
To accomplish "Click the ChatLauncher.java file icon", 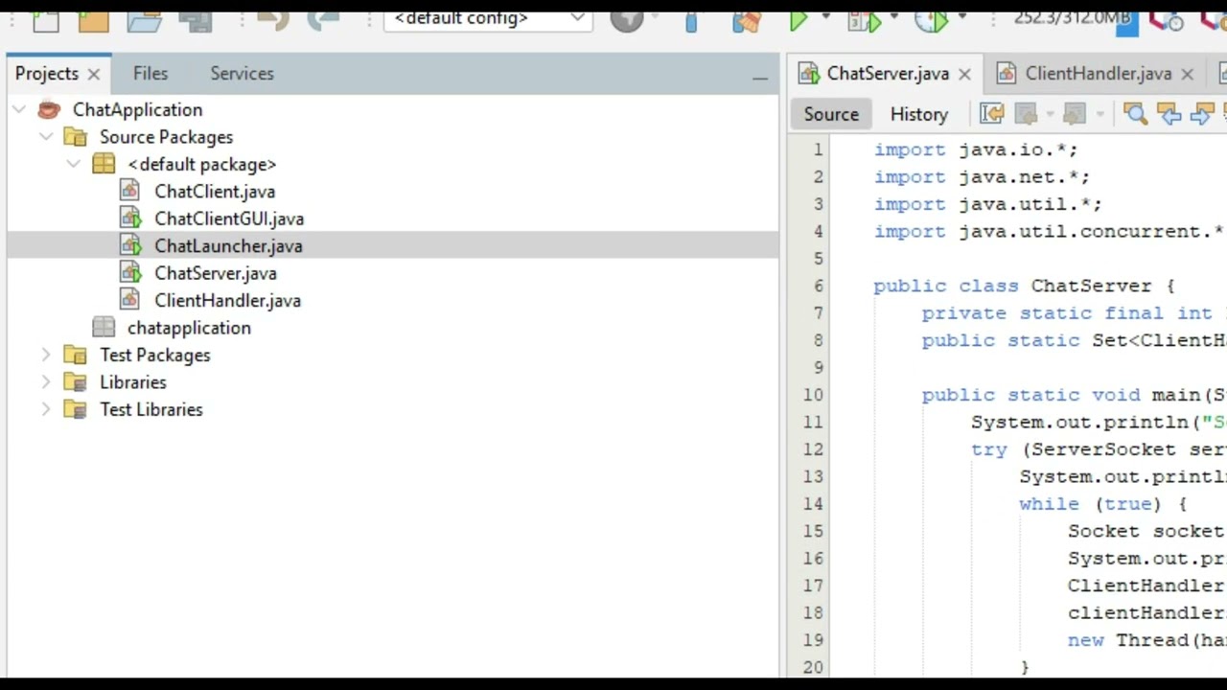I will [129, 246].
